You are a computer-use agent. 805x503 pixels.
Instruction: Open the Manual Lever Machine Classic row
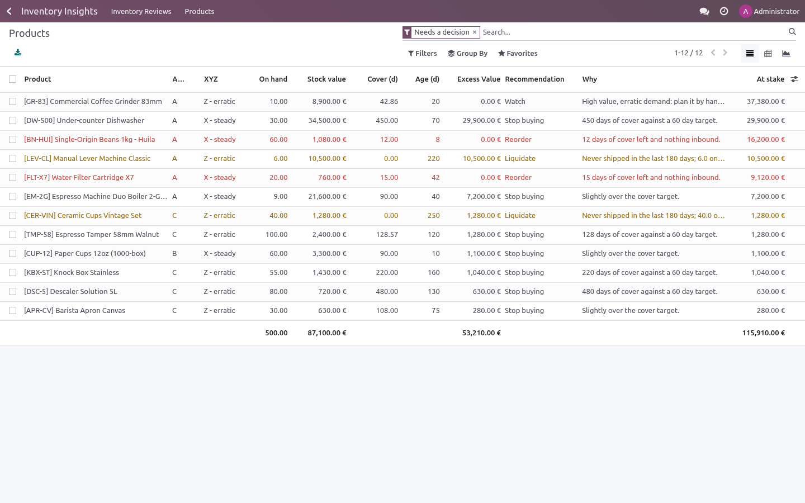click(x=402, y=159)
